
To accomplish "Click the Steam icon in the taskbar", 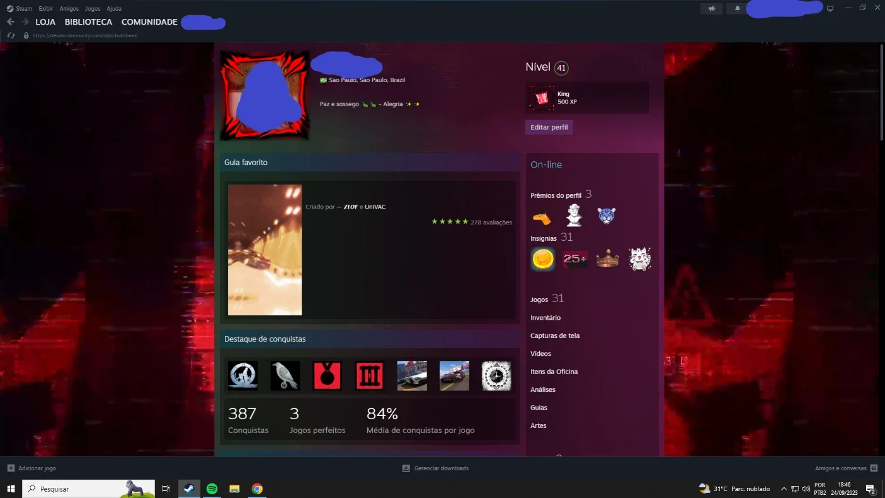I will [x=188, y=489].
